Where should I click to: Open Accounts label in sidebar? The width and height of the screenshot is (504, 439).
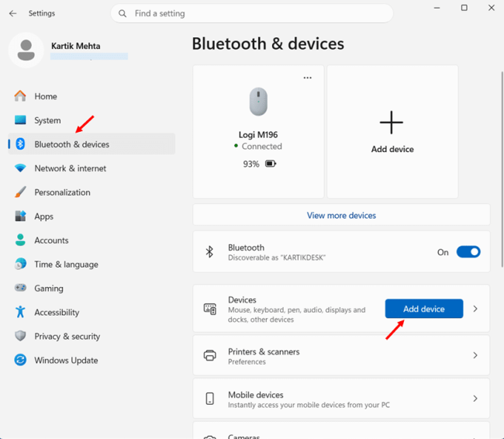(x=51, y=240)
